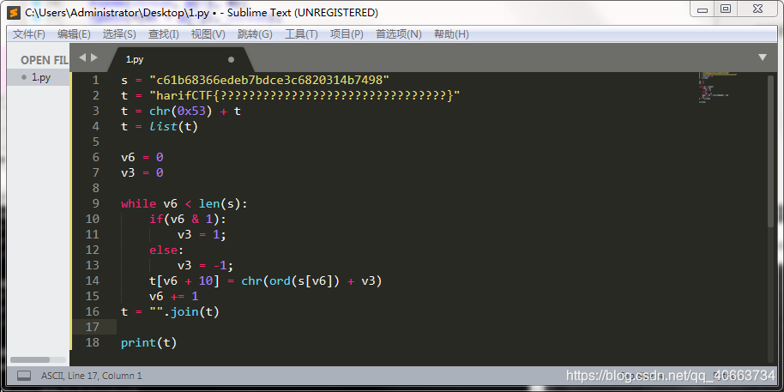Click the v3 = 0 assignment line

pos(142,173)
